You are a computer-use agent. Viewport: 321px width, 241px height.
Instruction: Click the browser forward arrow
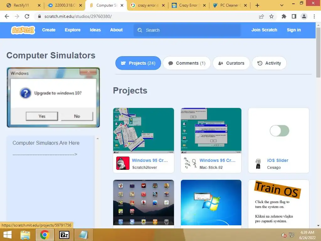[x=17, y=16]
